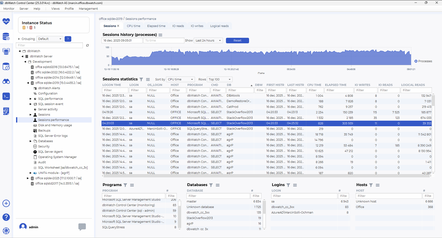Expand the SQL performance tree node
442x238 pixels.
click(31, 99)
